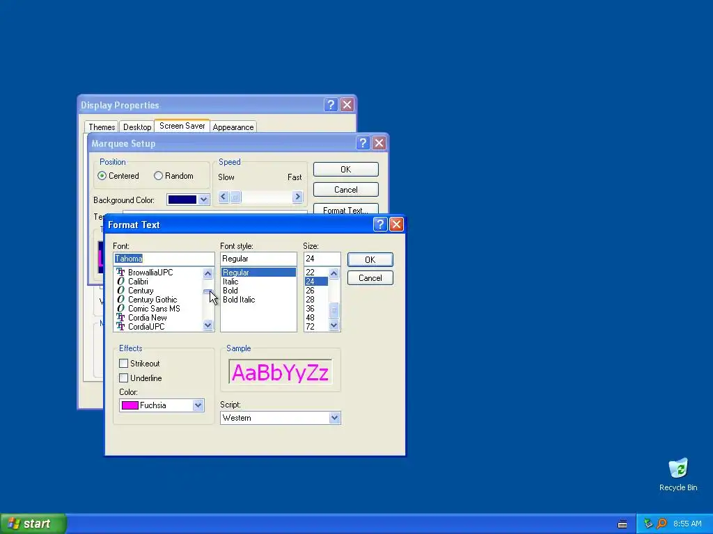The height and width of the screenshot is (534, 713).
Task: Open the Script Western dropdown
Action: click(335, 418)
